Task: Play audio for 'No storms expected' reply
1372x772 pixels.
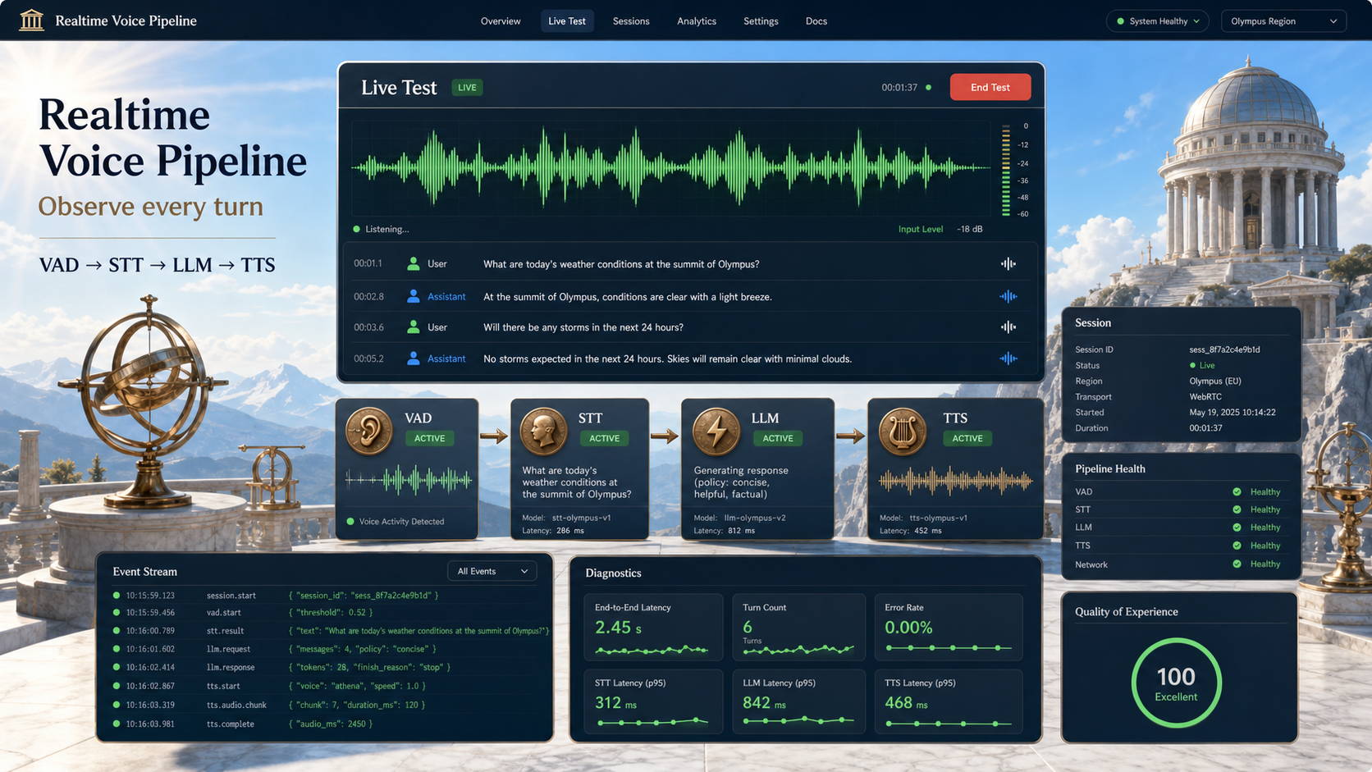Action: 1008,359
